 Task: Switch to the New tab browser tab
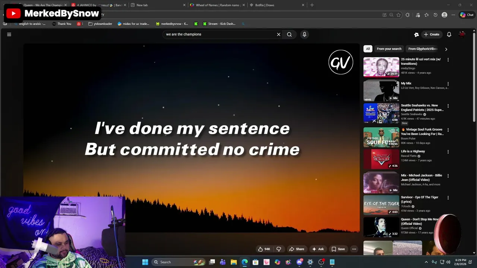point(157,5)
